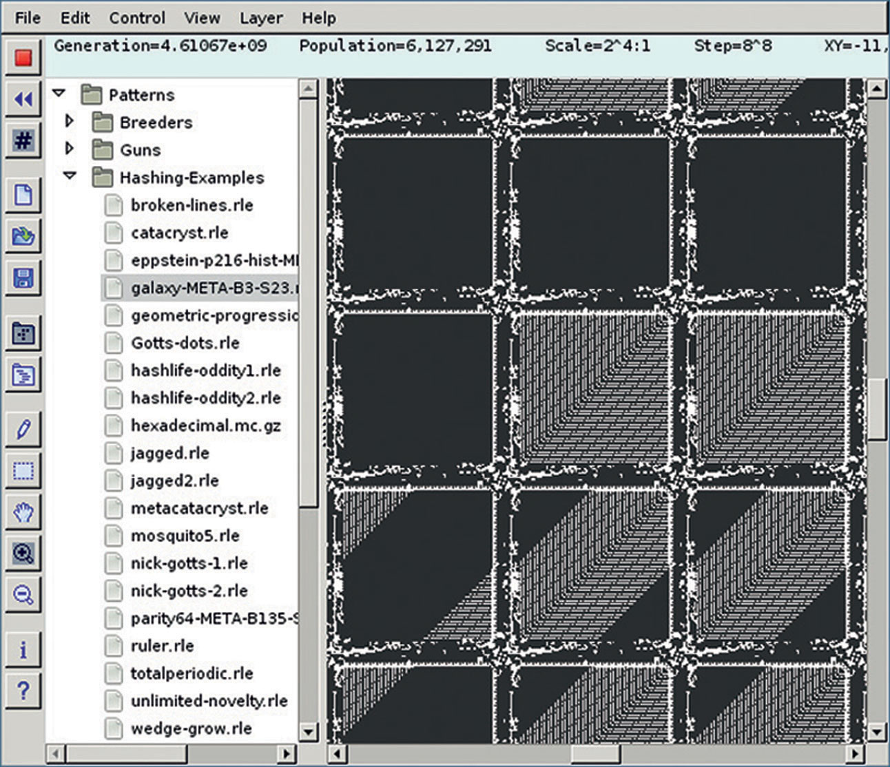Open the Control menu
This screenshot has width=890, height=767.
point(136,18)
